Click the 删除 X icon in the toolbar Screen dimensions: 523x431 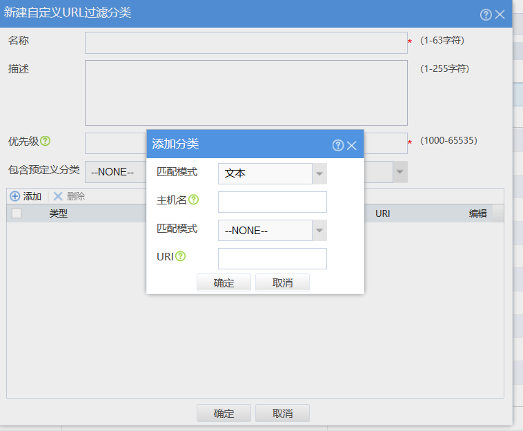[x=58, y=196]
